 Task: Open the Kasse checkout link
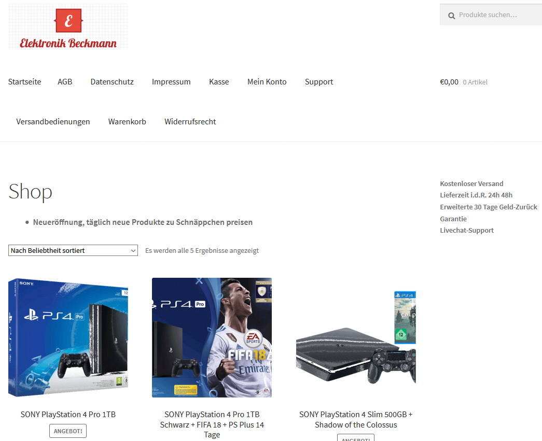click(219, 82)
